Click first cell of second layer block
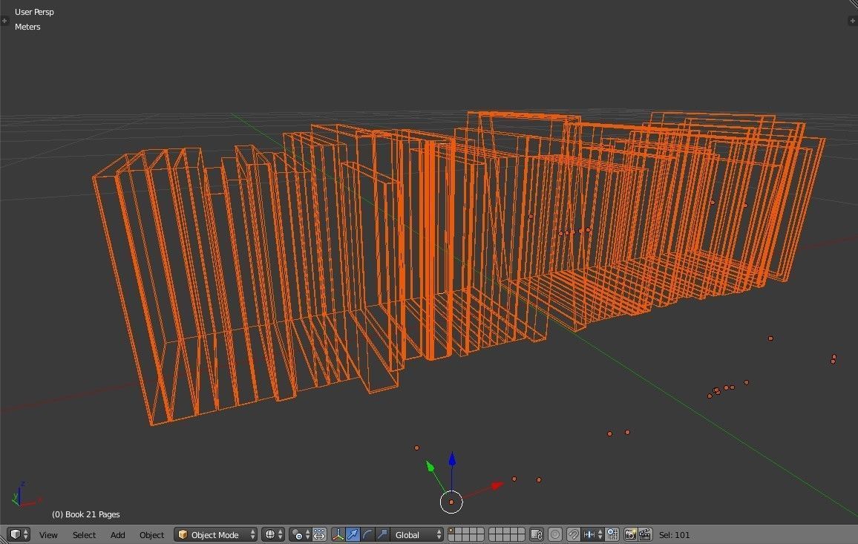Viewport: 858px width, 544px height. 493,531
